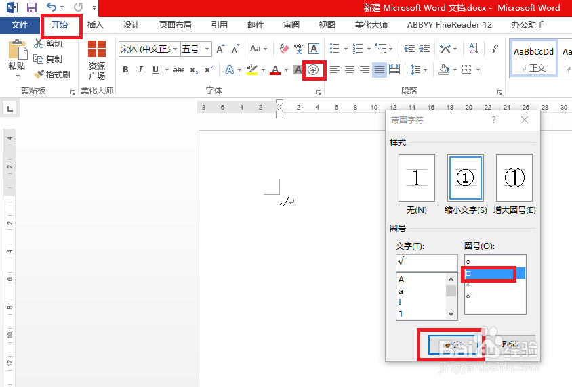572x387 pixels.
Task: Switch to the 页面布局 tab
Action: (x=175, y=25)
